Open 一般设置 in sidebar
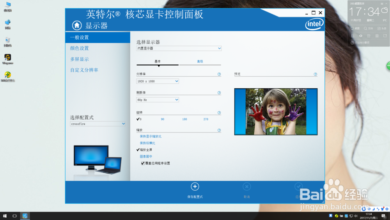This screenshot has height=220, width=390. [98, 38]
